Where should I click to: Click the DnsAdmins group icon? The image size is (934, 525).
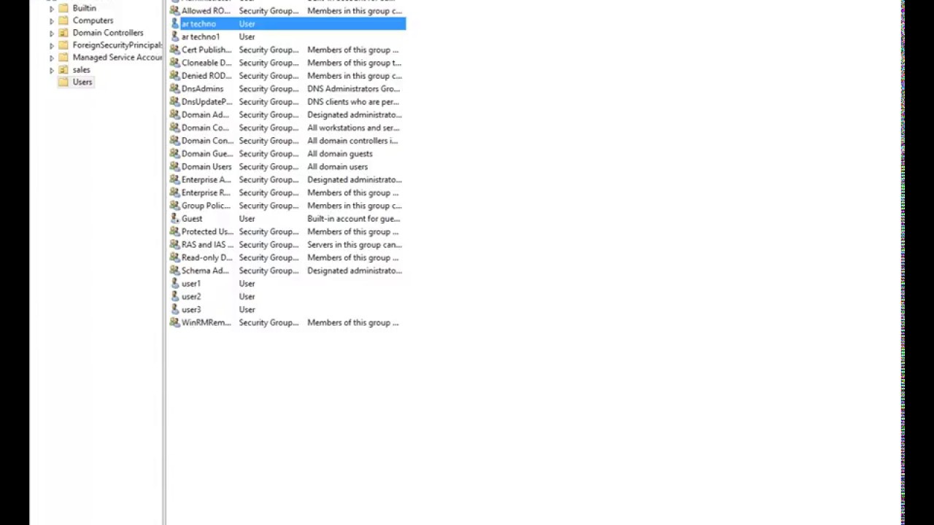pyautogui.click(x=174, y=89)
